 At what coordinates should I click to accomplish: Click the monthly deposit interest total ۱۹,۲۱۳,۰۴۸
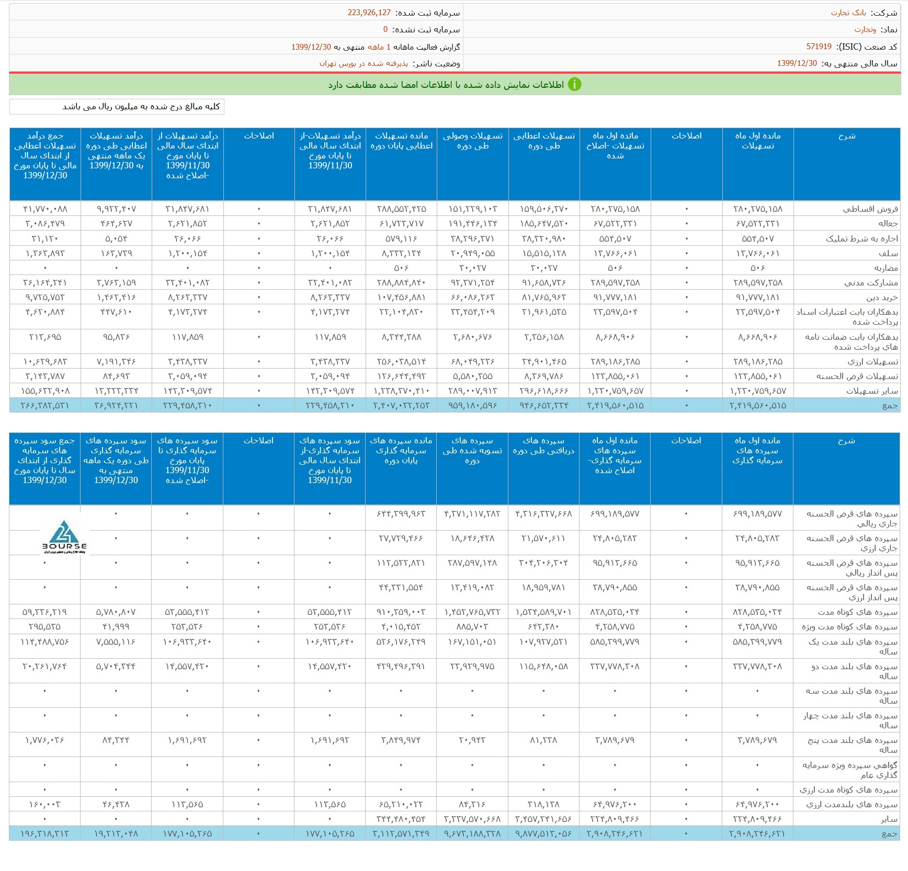point(116,834)
